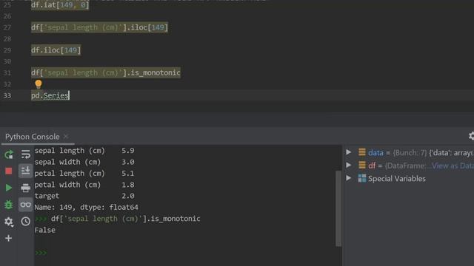Click line number 31 in the gutter
The width and height of the screenshot is (474, 266).
7,72
